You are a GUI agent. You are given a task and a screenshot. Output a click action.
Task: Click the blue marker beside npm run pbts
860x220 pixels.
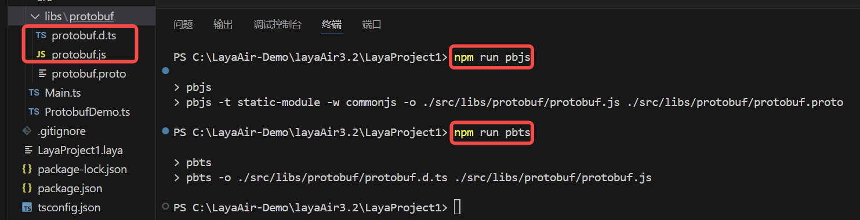click(x=166, y=132)
